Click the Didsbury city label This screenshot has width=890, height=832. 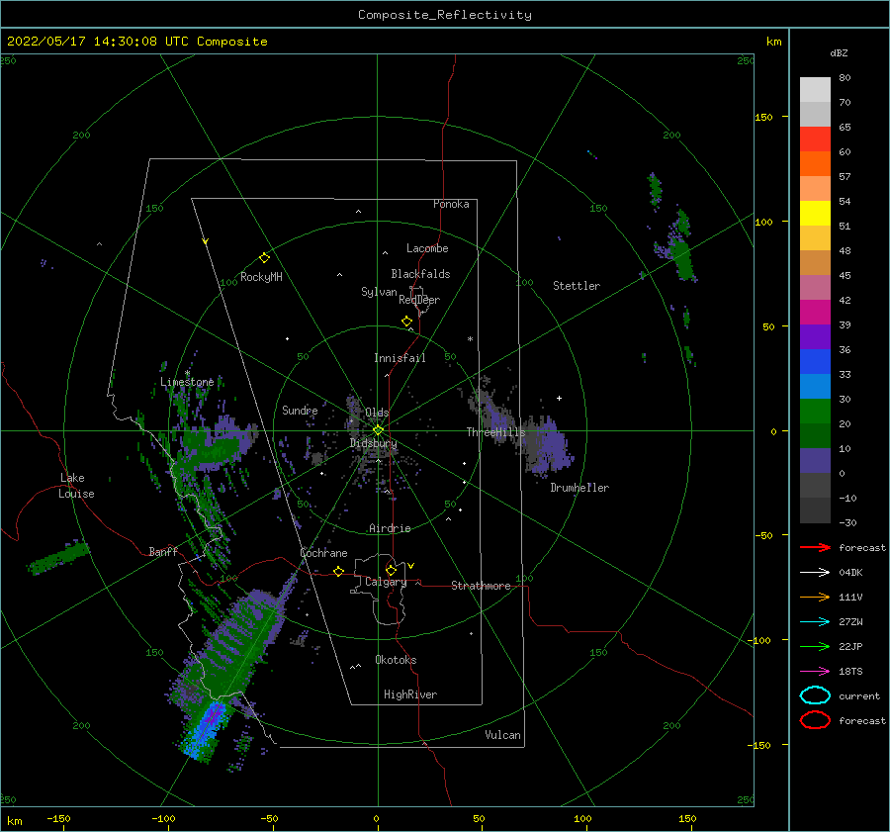[374, 443]
